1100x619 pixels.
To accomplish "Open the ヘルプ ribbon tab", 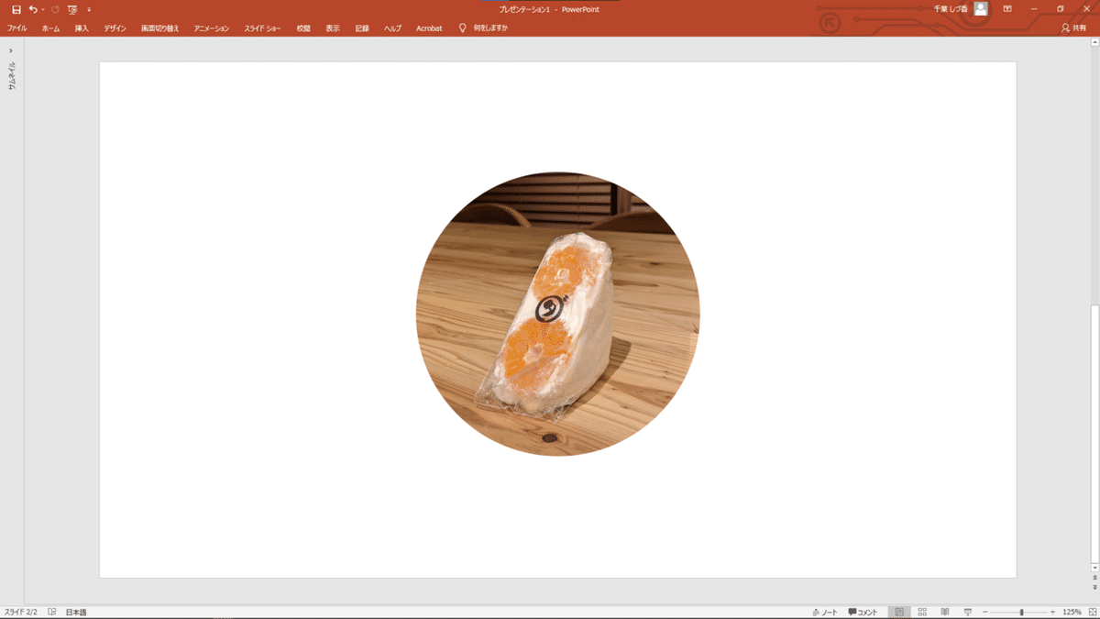I will (392, 28).
